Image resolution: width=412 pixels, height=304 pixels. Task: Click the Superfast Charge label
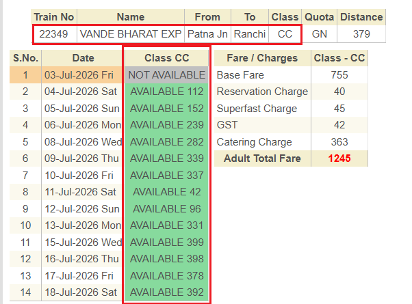257,109
